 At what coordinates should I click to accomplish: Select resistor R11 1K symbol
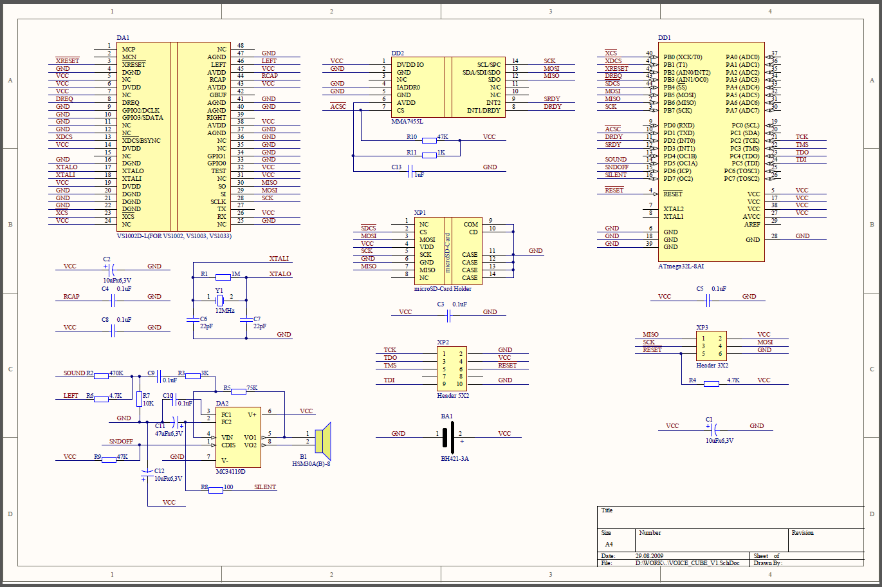tap(429, 155)
